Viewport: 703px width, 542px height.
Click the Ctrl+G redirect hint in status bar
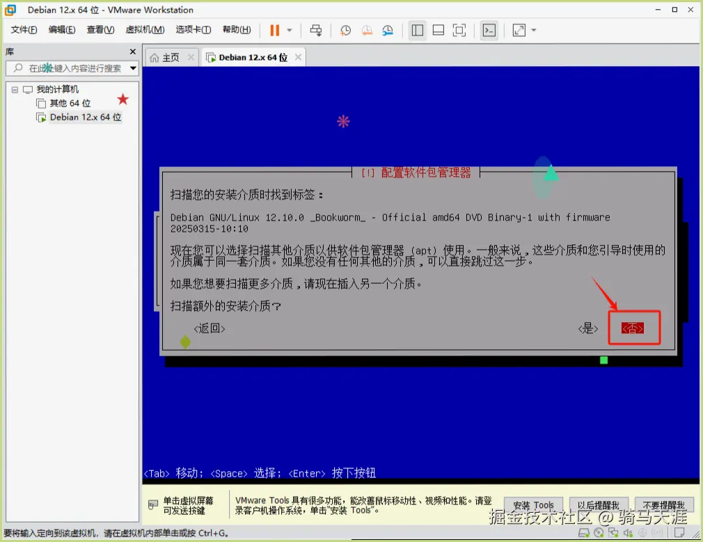[x=116, y=533]
